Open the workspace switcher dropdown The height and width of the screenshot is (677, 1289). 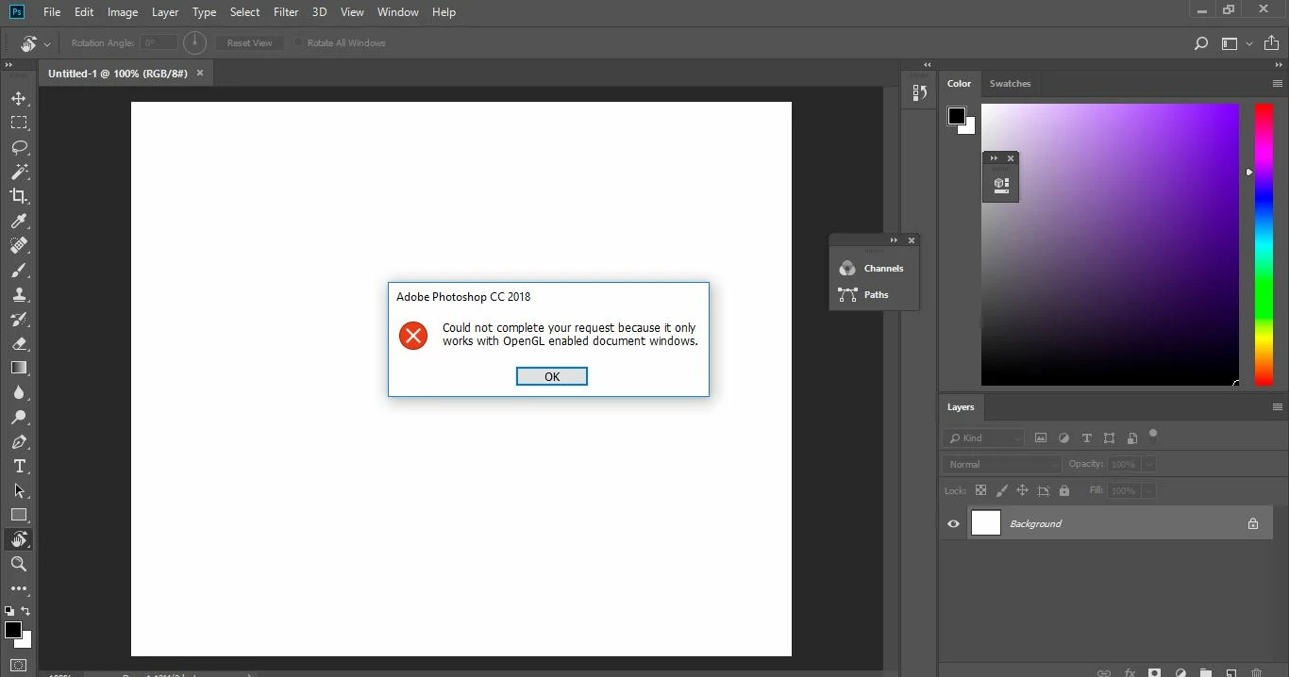tap(1235, 43)
